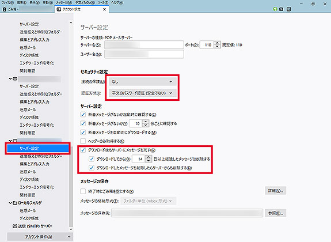Increase the 14 days spinner value
Screen dimensions: 331x242
149,157
